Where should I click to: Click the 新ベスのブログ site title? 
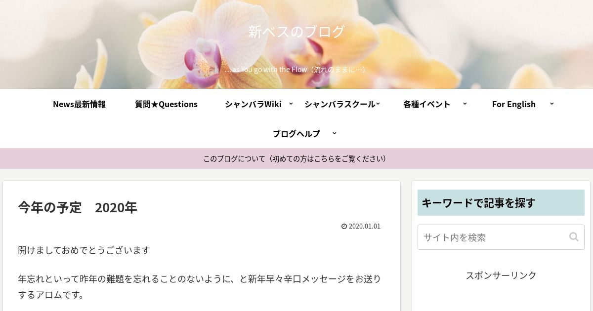[296, 32]
